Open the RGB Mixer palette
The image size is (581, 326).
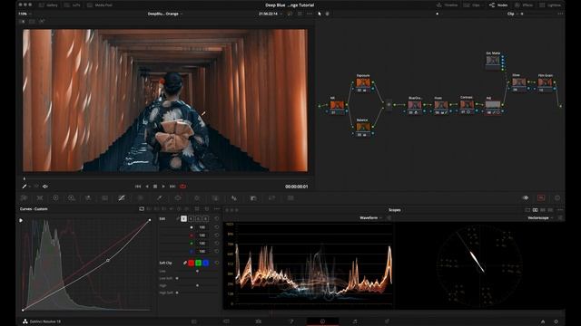[88, 198]
